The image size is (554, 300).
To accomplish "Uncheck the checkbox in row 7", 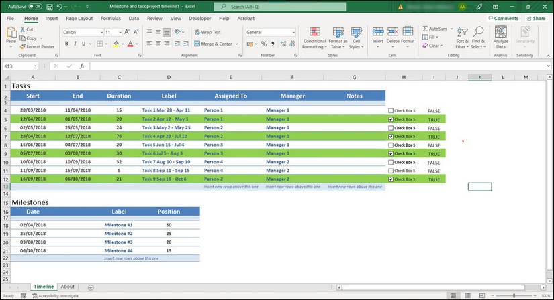I will (x=391, y=137).
